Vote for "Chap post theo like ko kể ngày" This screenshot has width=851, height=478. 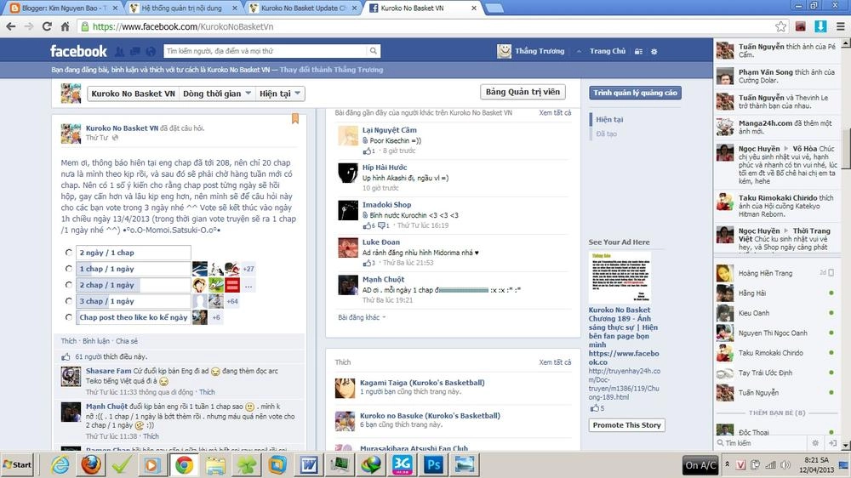pyautogui.click(x=68, y=317)
